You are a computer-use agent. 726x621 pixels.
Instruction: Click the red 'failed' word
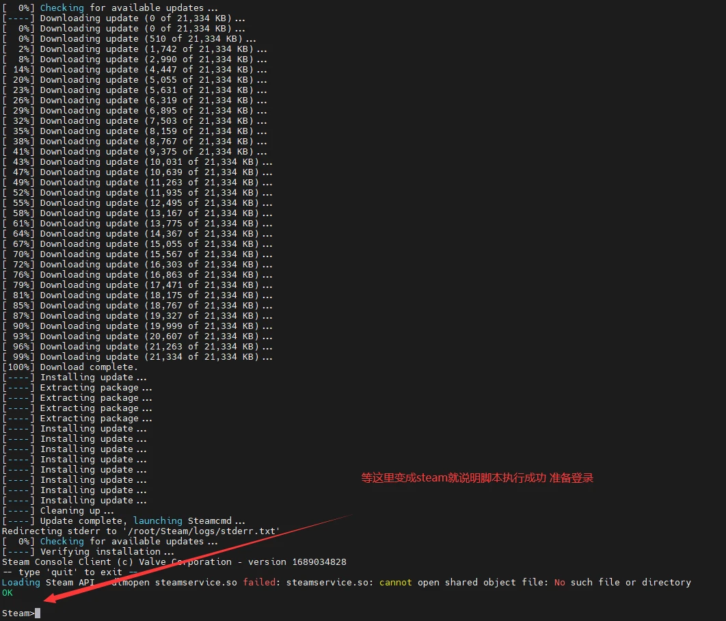click(259, 582)
